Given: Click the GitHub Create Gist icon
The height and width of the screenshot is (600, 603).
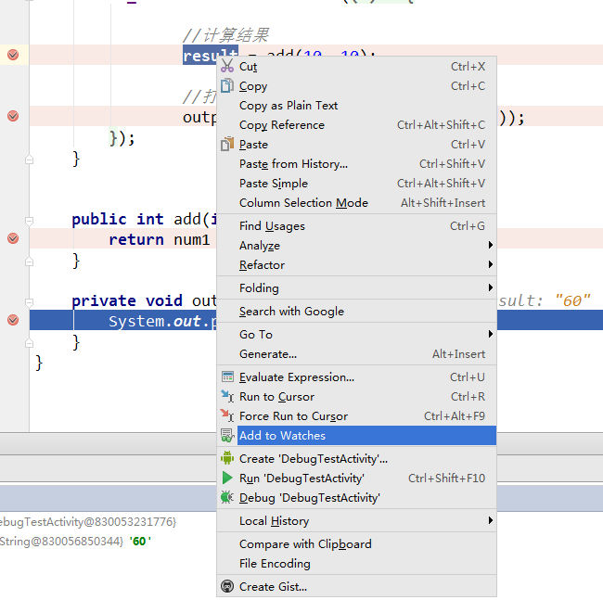Looking at the screenshot, I should [227, 586].
